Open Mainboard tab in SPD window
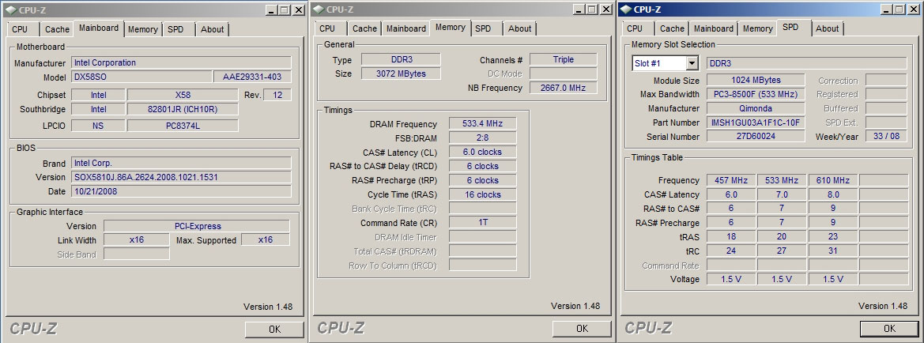924x343 pixels. click(x=714, y=28)
